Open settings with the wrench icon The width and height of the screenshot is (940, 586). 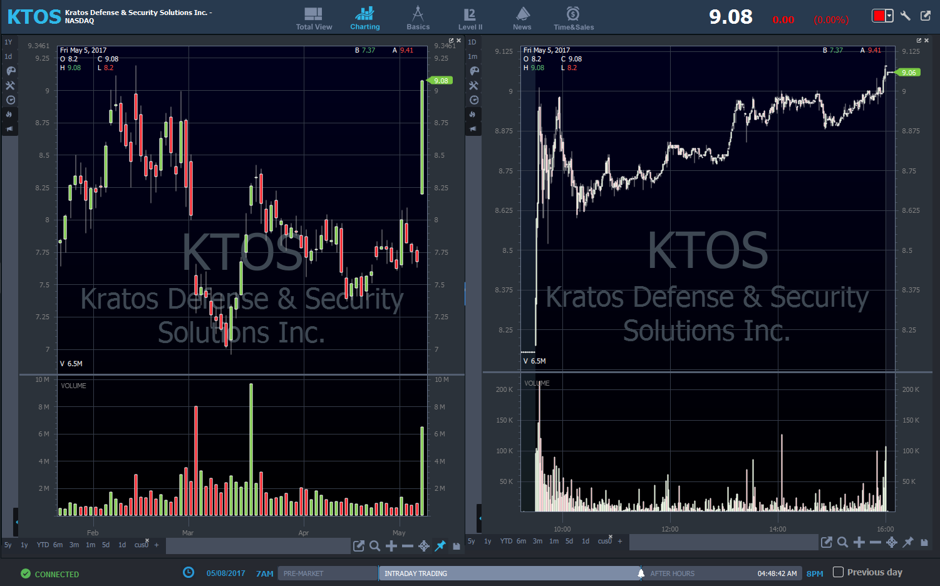pyautogui.click(x=906, y=16)
